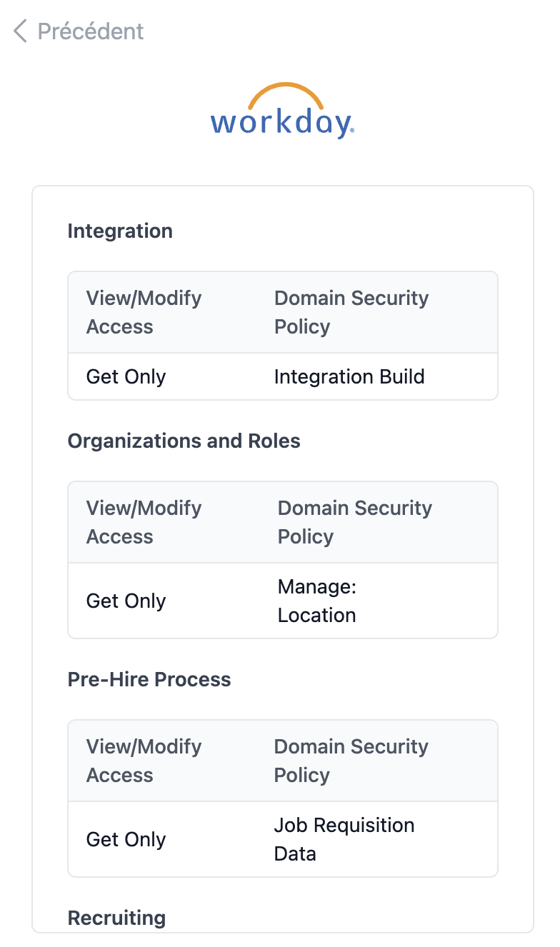Click View/Modify Access header in Pre-Hire table

(x=144, y=761)
